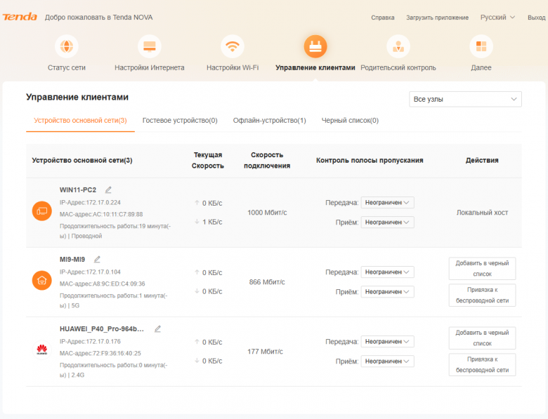Open the upload limit dropdown for WIN11-PC2
The width and height of the screenshot is (548, 419).
point(387,203)
